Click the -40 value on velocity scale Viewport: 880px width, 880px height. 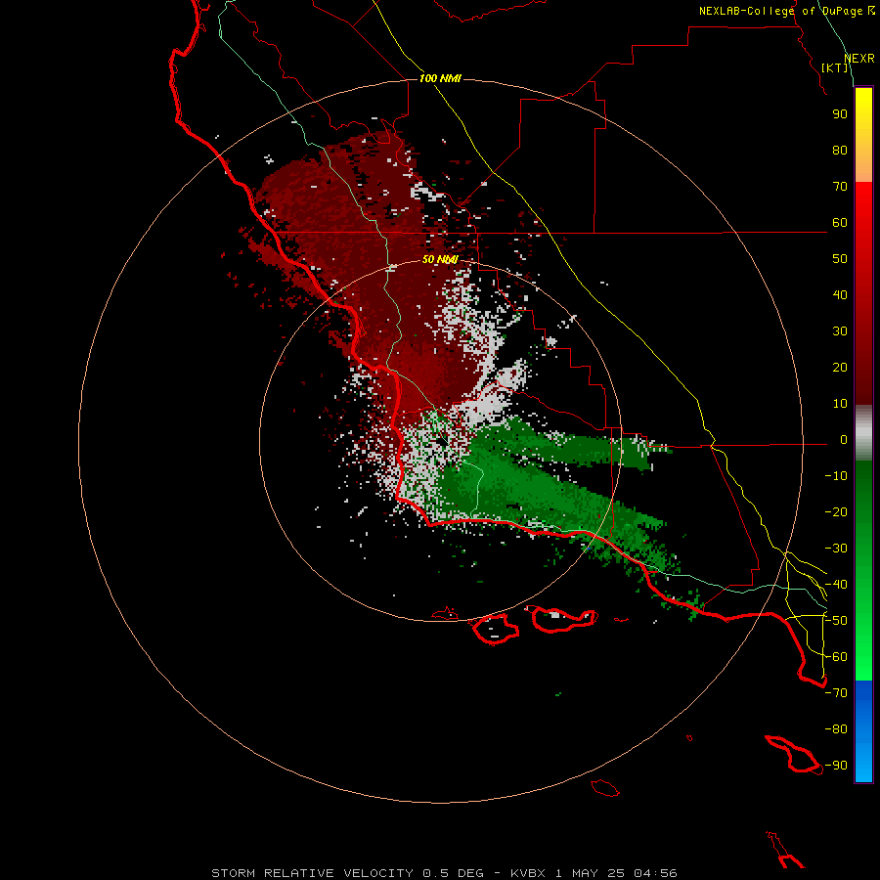(x=836, y=585)
